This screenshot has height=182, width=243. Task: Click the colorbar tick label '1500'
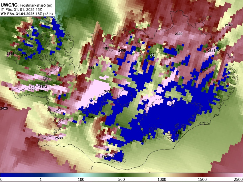[x=202, y=179]
